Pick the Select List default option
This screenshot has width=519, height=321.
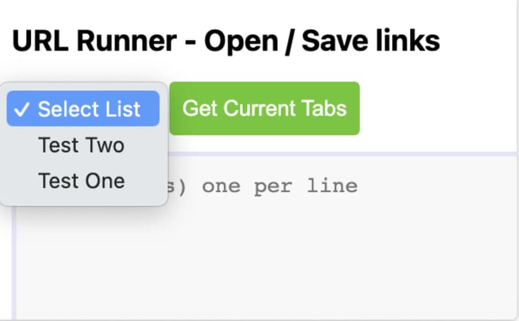[x=89, y=109]
